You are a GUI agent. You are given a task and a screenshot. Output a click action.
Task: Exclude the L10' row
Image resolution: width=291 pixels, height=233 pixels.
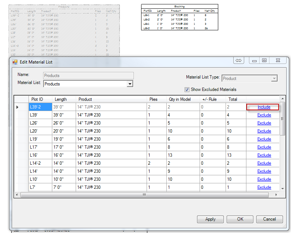coord(264,179)
